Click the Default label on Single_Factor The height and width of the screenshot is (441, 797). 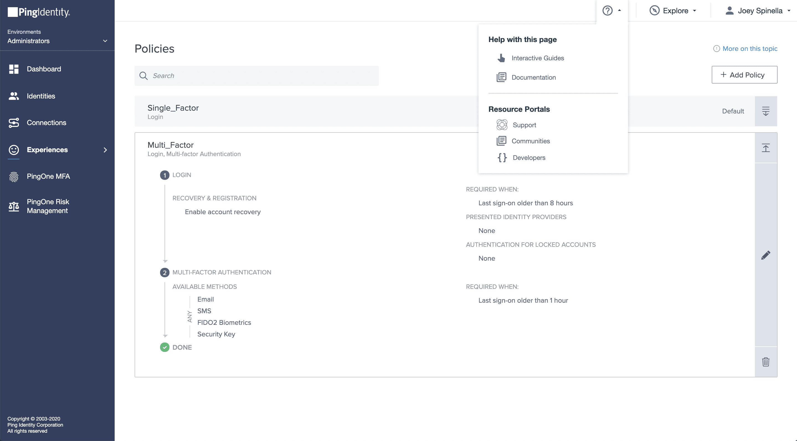point(733,111)
